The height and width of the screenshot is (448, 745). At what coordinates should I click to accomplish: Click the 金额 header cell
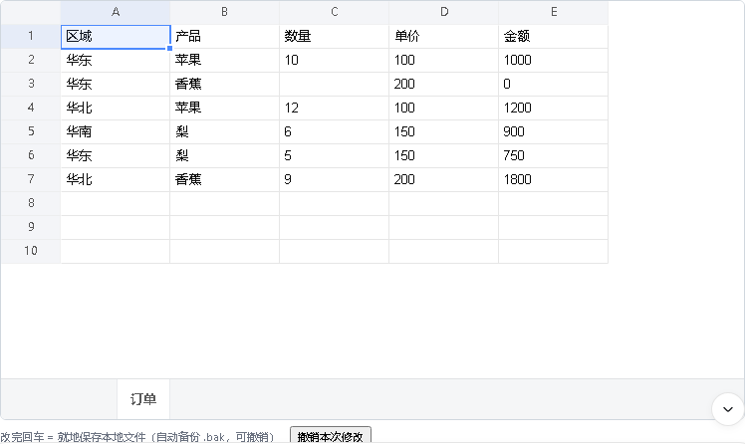click(x=554, y=36)
